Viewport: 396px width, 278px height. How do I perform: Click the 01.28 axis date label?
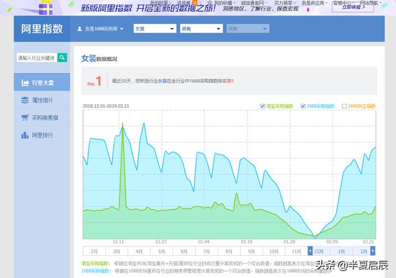289,242
